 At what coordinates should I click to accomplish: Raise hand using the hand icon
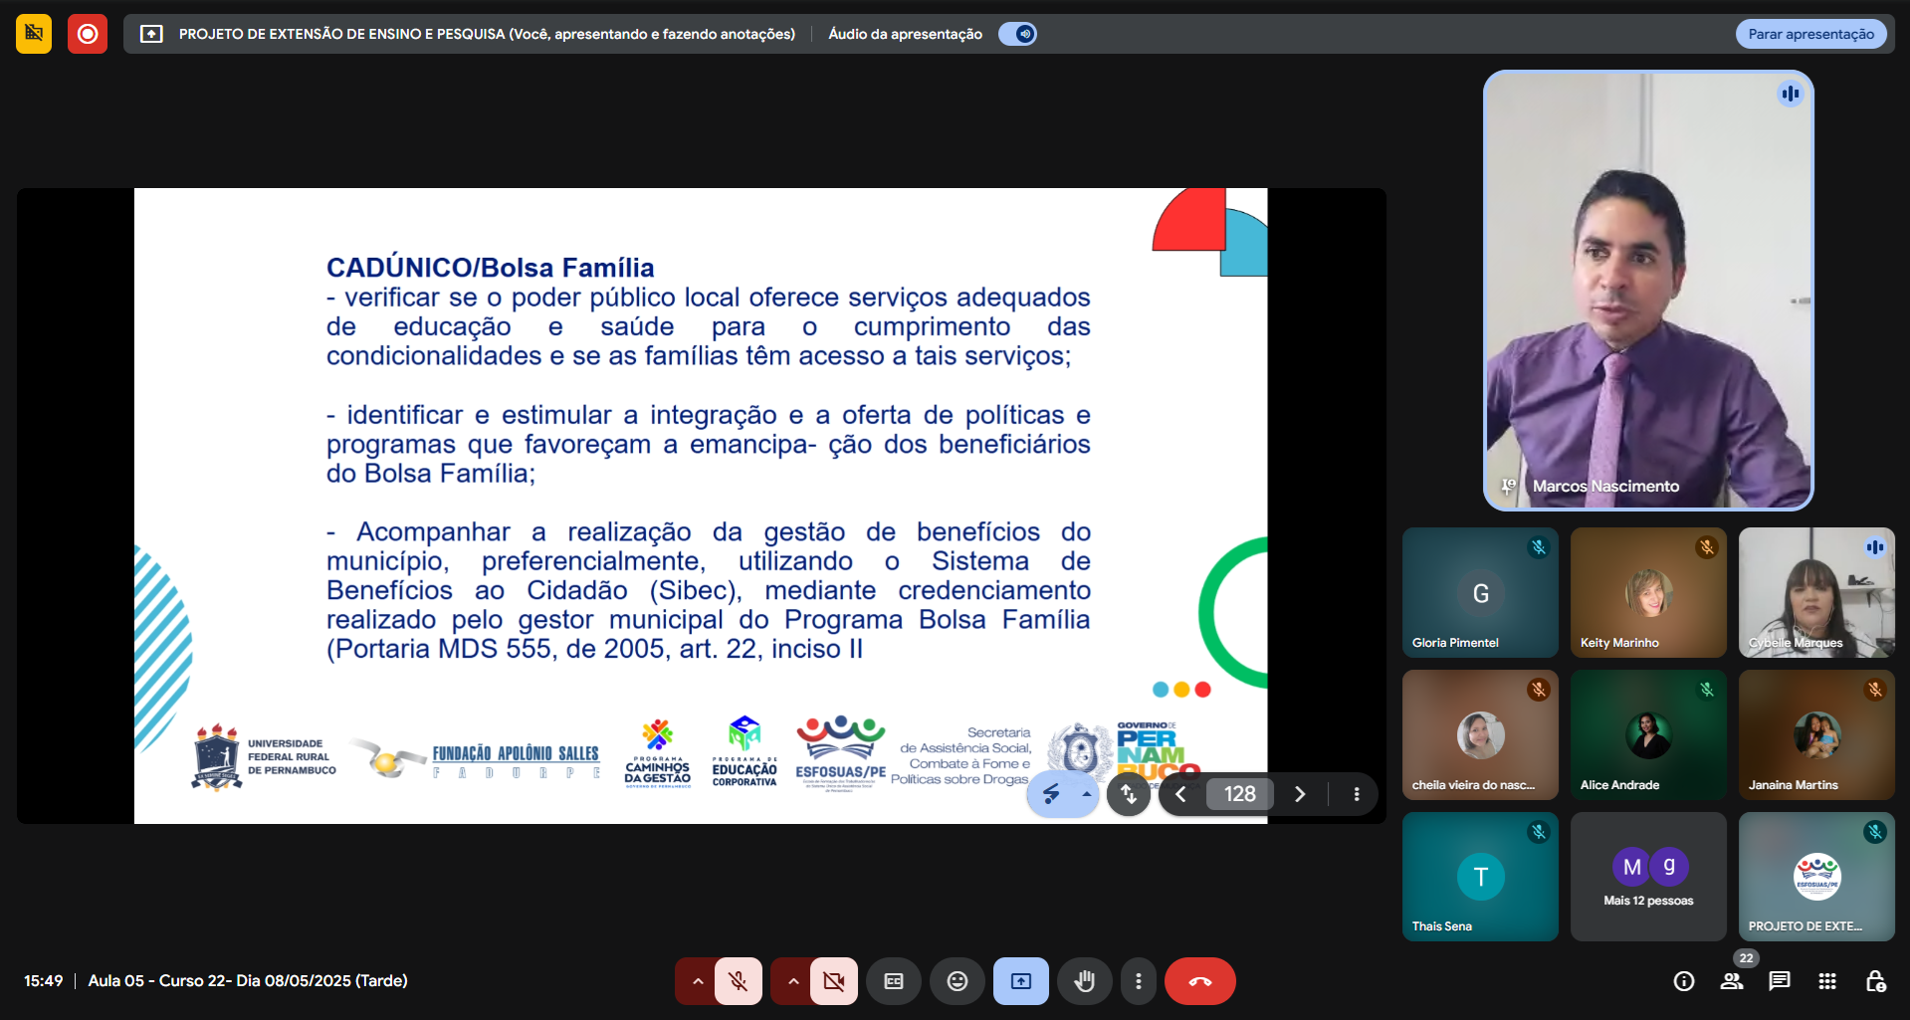coord(1085,981)
